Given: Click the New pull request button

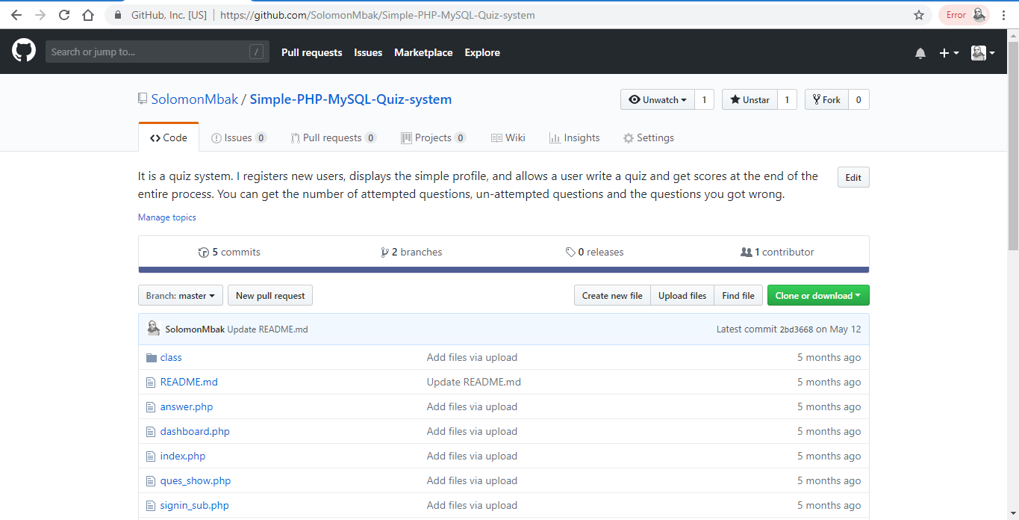Looking at the screenshot, I should click(270, 296).
